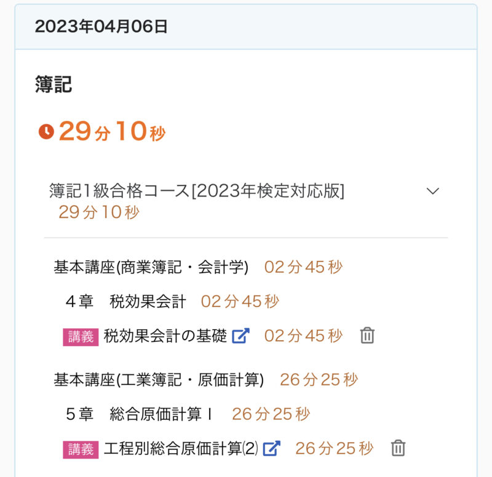Click the 02分45秒 time beside 税効果会計の基礎
This screenshot has height=477, width=492.
[x=303, y=336]
